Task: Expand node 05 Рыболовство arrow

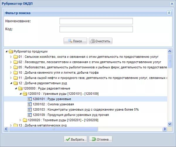Action: (x=11, y=67)
